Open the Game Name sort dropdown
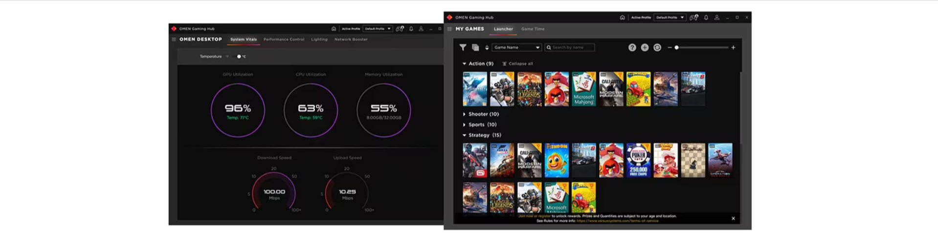Screen dimensions: 938x244 tap(516, 47)
